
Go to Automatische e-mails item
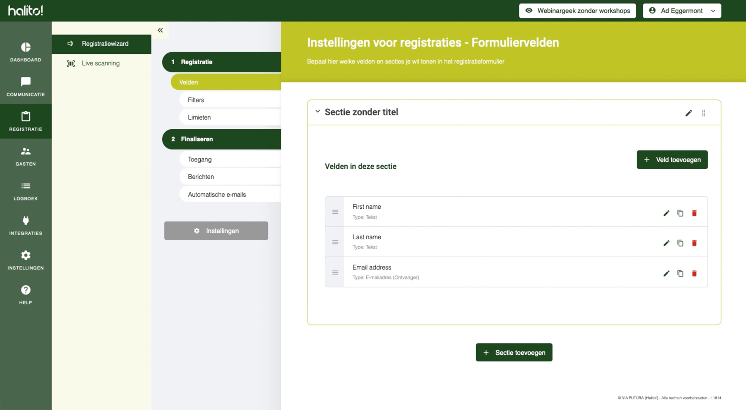point(230,194)
